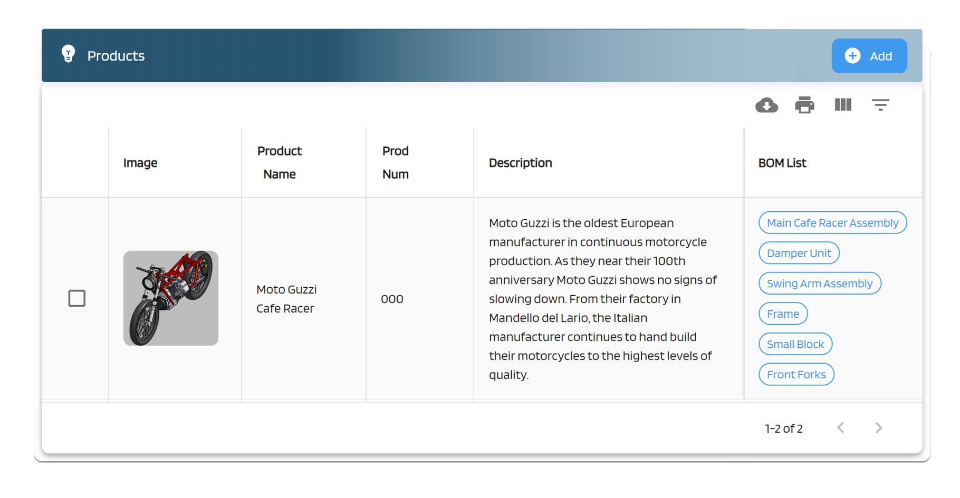The height and width of the screenshot is (498, 960).
Task: Open Swing Arm Assembly BOM chip
Action: (820, 284)
